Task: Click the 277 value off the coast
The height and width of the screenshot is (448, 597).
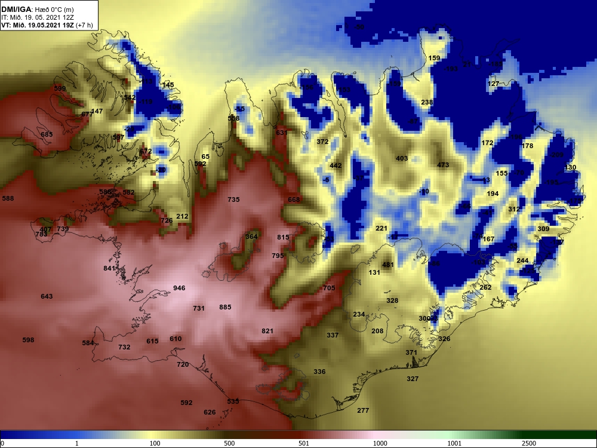Action: click(x=363, y=411)
